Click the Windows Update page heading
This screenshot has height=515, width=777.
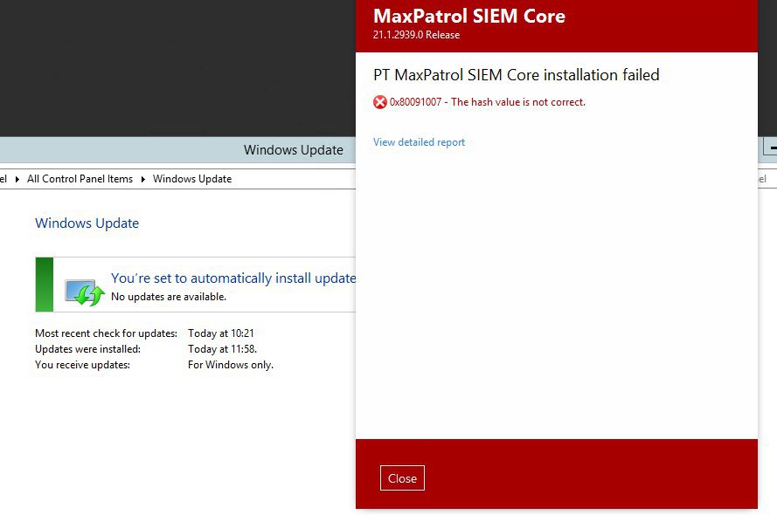[x=87, y=223]
